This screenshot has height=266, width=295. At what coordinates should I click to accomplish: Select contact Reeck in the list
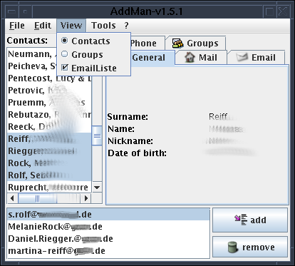(49, 127)
